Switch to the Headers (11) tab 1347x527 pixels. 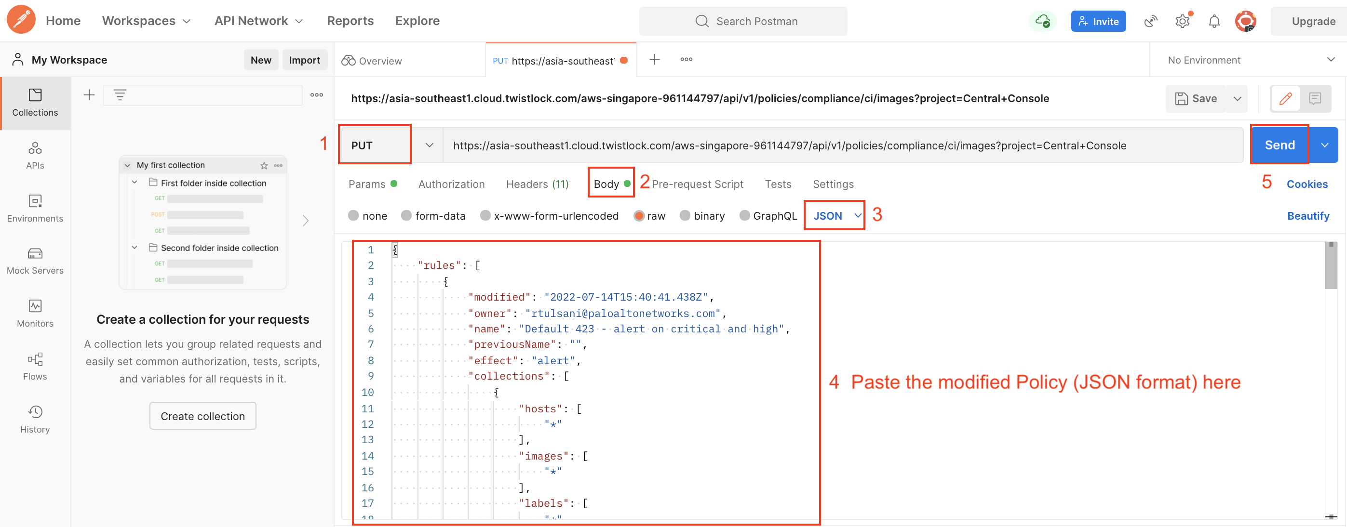[x=537, y=184]
